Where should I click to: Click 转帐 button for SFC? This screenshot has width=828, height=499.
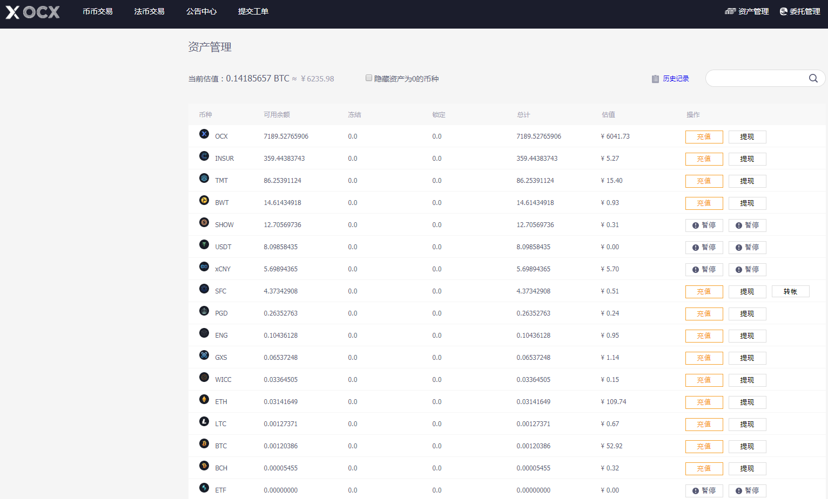click(791, 292)
